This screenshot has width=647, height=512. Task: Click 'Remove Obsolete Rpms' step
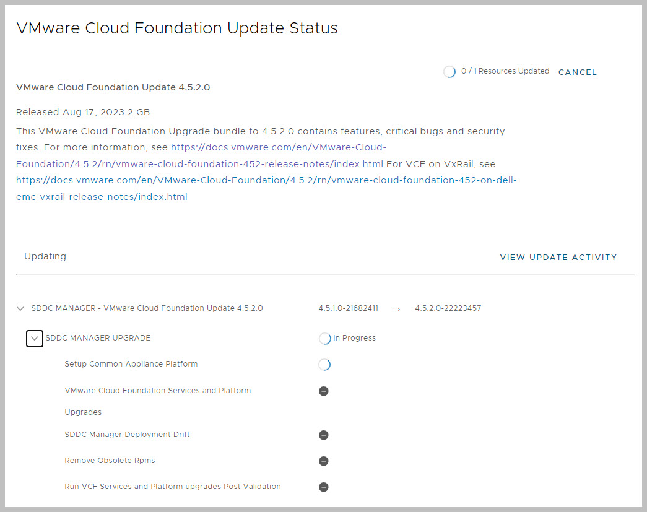(110, 461)
